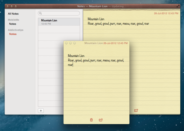
Task: Click the trash icon in floating note
Action: pyautogui.click(x=91, y=120)
